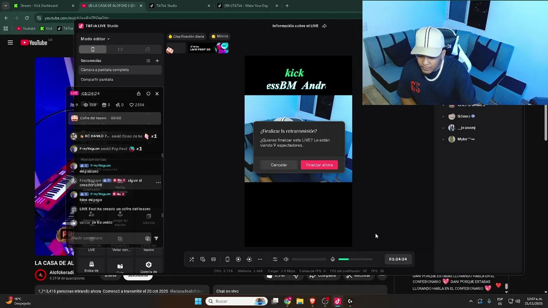Viewport: 548px width, 308px height.
Task: Open the YouTube bookmark
Action: (26, 29)
